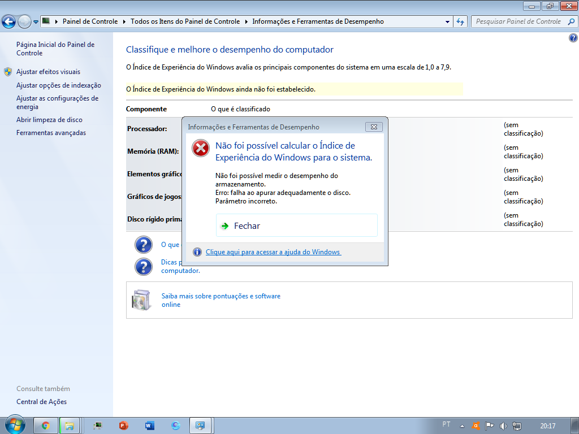The image size is (579, 434).
Task: Show hidden tray icons arrow
Action: (462, 426)
